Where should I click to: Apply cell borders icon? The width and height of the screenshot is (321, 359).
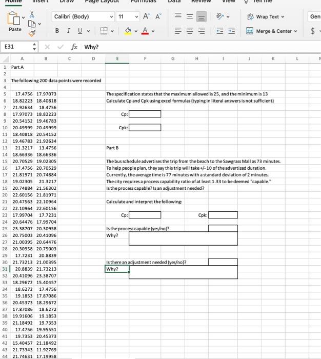coord(104,31)
